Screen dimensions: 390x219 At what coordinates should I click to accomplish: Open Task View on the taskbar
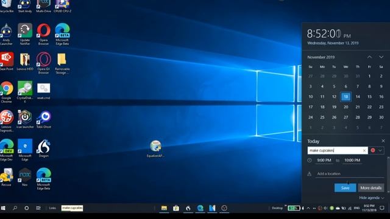(38, 208)
